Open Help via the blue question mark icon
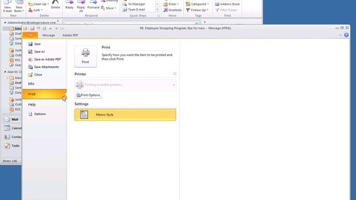 [x=346, y=35]
